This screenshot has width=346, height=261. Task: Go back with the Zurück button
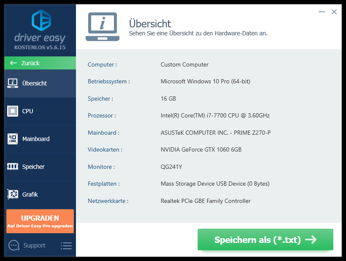coord(40,63)
